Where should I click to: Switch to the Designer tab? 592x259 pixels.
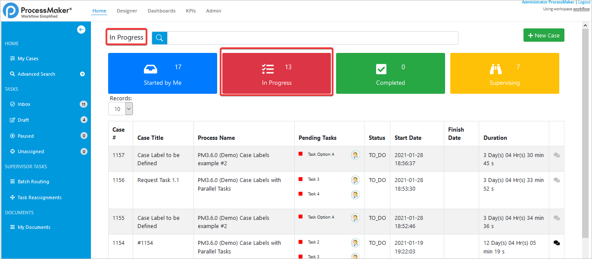127,11
